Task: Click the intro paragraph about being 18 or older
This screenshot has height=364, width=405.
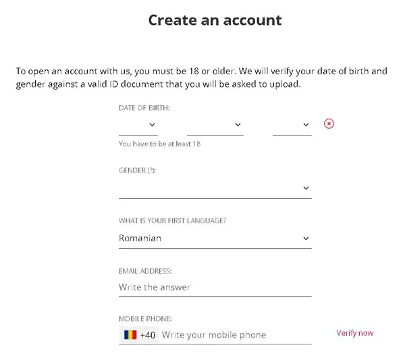Action: pyautogui.click(x=201, y=78)
